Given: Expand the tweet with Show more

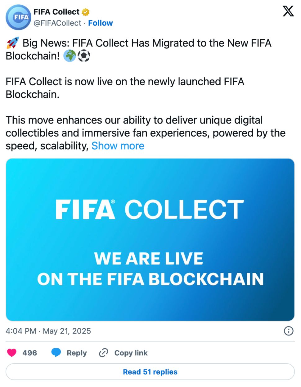Looking at the screenshot, I should [118, 146].
